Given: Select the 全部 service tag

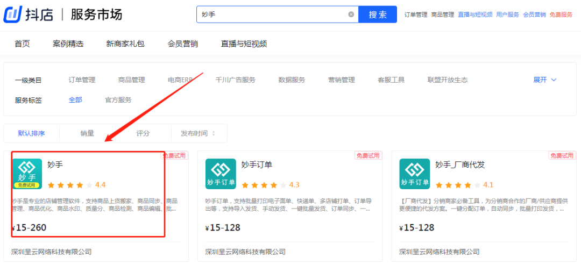Looking at the screenshot, I should click(75, 100).
